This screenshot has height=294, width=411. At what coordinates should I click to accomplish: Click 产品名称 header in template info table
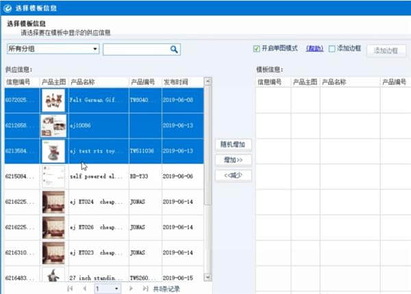pyautogui.click(x=350, y=82)
